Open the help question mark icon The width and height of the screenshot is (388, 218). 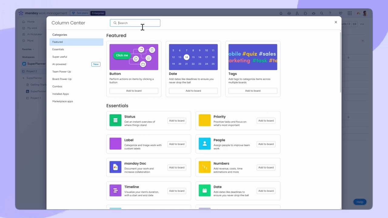(330, 13)
